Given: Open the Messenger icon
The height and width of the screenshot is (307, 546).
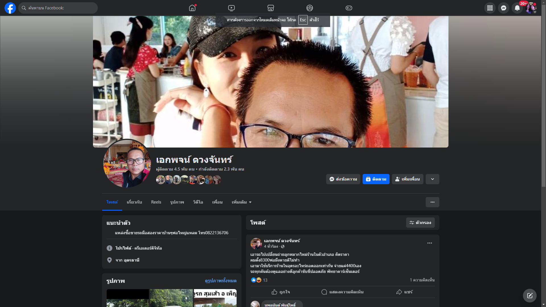Looking at the screenshot, I should [503, 8].
